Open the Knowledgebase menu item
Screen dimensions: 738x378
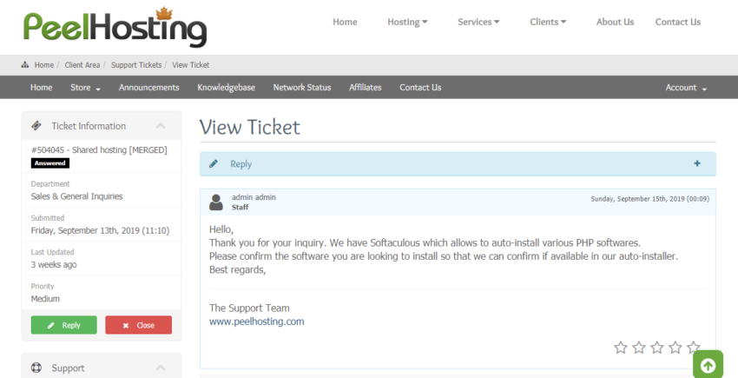[x=226, y=87]
